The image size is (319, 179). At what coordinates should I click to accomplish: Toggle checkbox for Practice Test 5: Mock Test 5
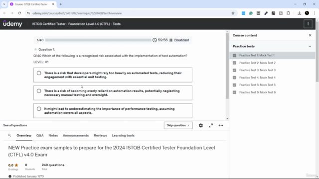pos(234,85)
